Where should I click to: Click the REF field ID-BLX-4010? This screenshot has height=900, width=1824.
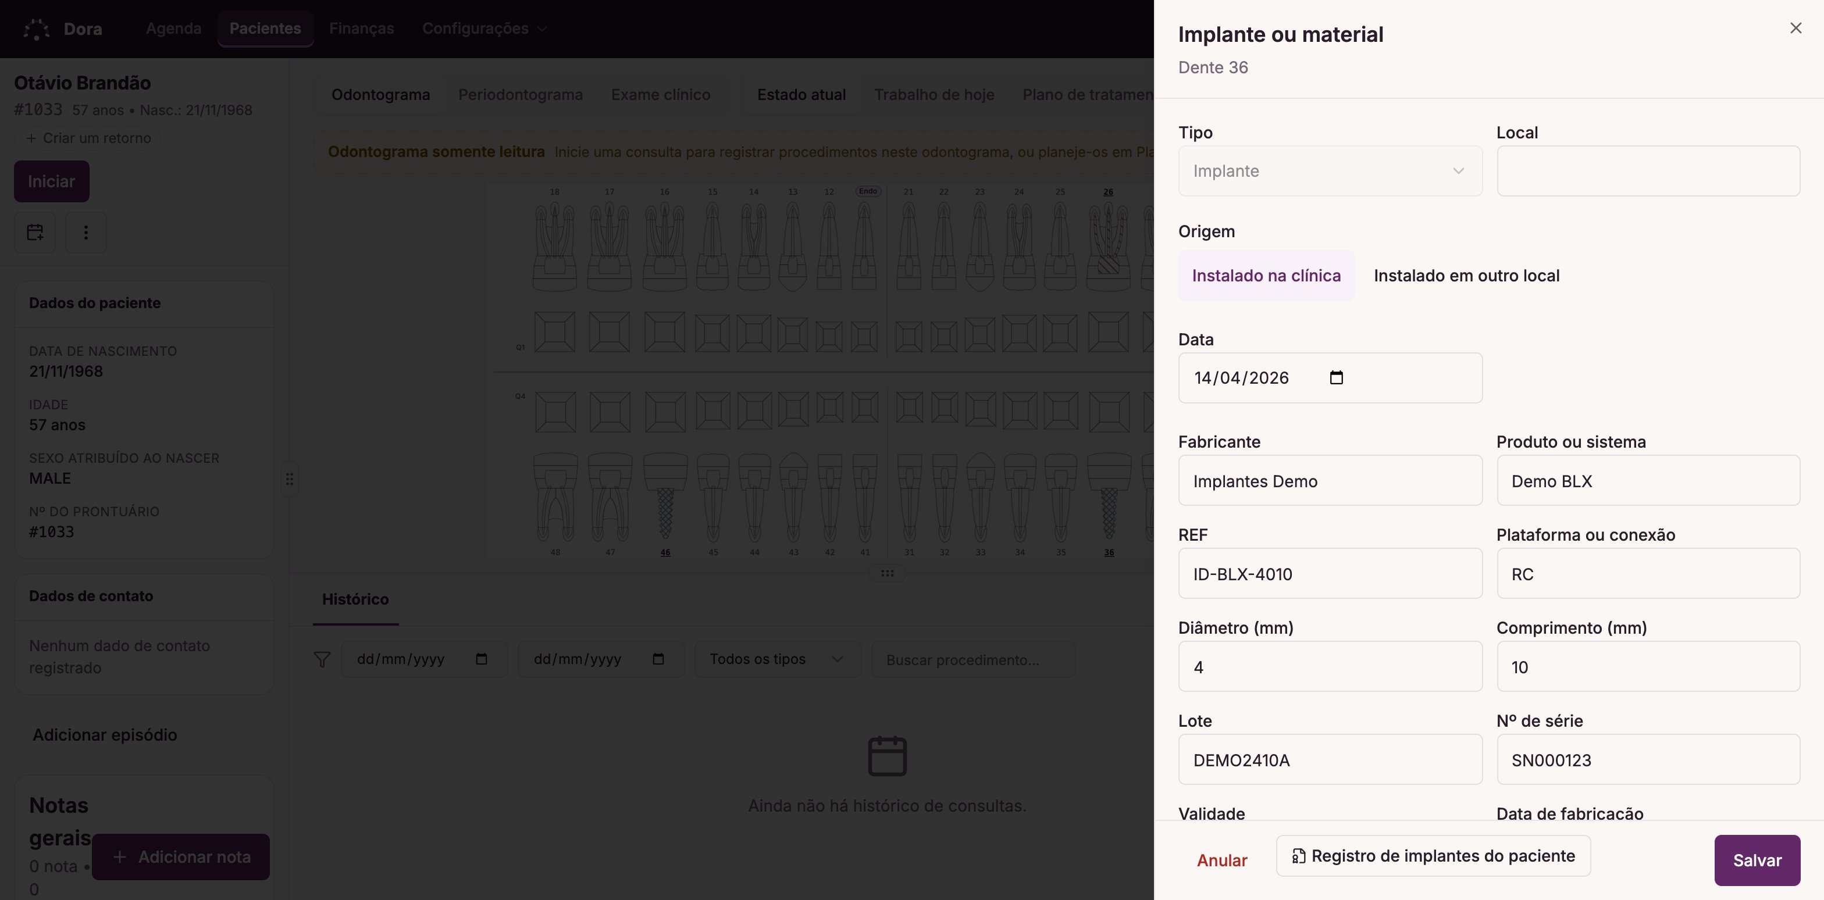(x=1330, y=574)
